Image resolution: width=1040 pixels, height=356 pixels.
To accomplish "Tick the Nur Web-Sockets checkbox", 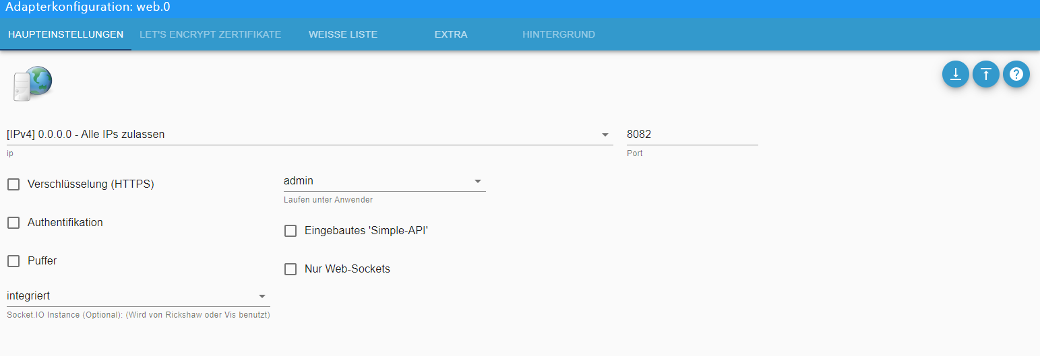I will 290,269.
